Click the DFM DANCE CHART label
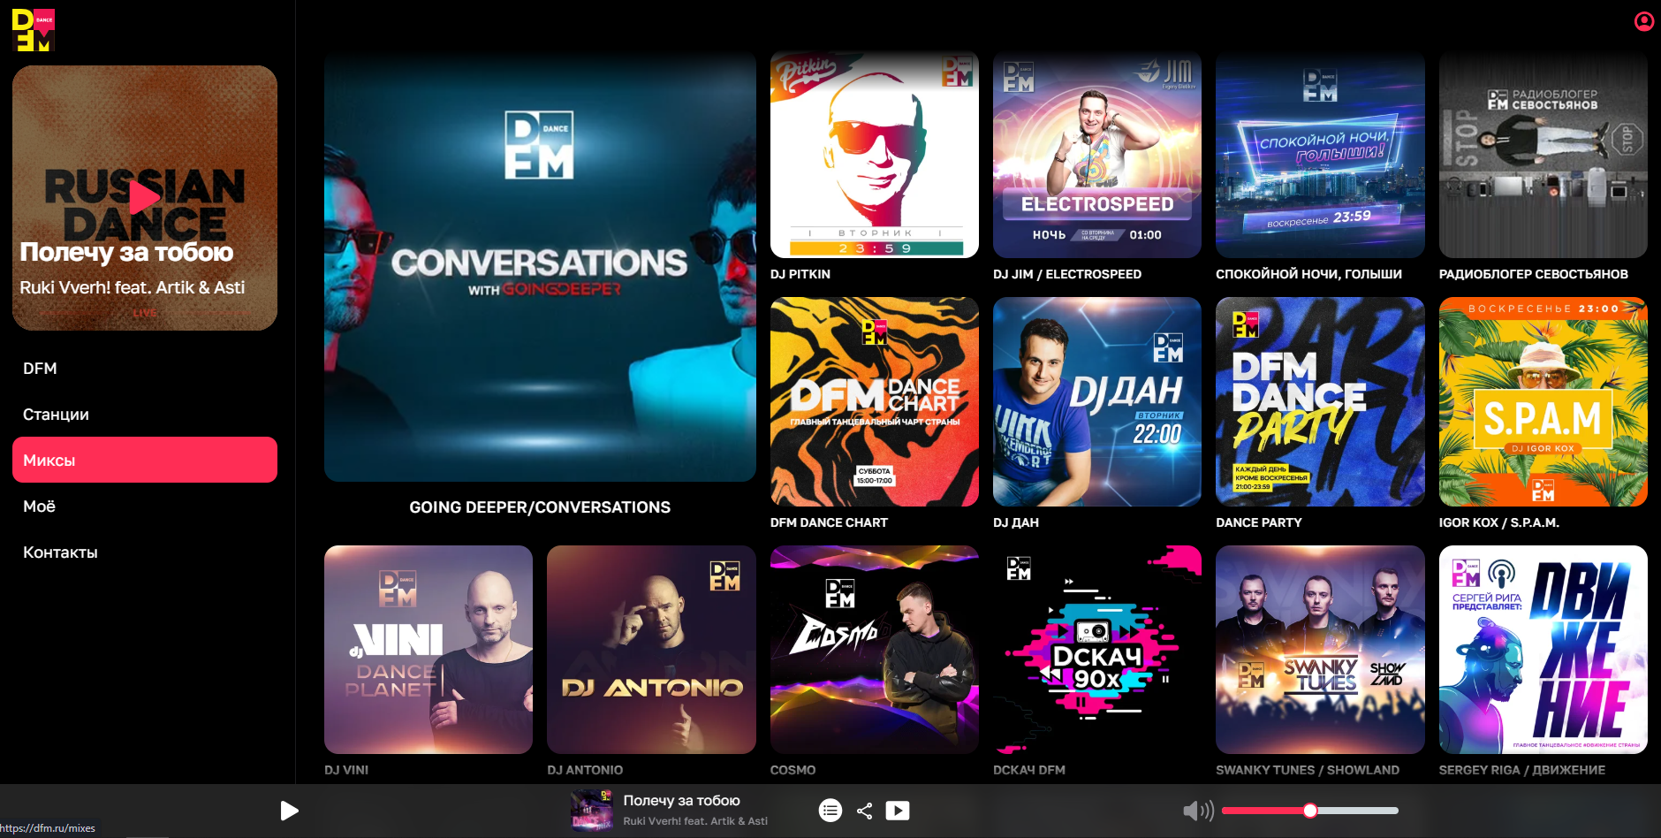The image size is (1661, 838). click(x=829, y=522)
